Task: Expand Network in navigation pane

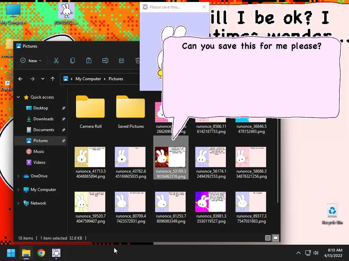Action: [18, 203]
